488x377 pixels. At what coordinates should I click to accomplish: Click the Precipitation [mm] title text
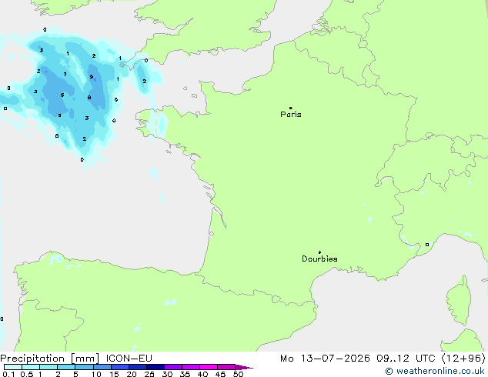[x=50, y=359]
